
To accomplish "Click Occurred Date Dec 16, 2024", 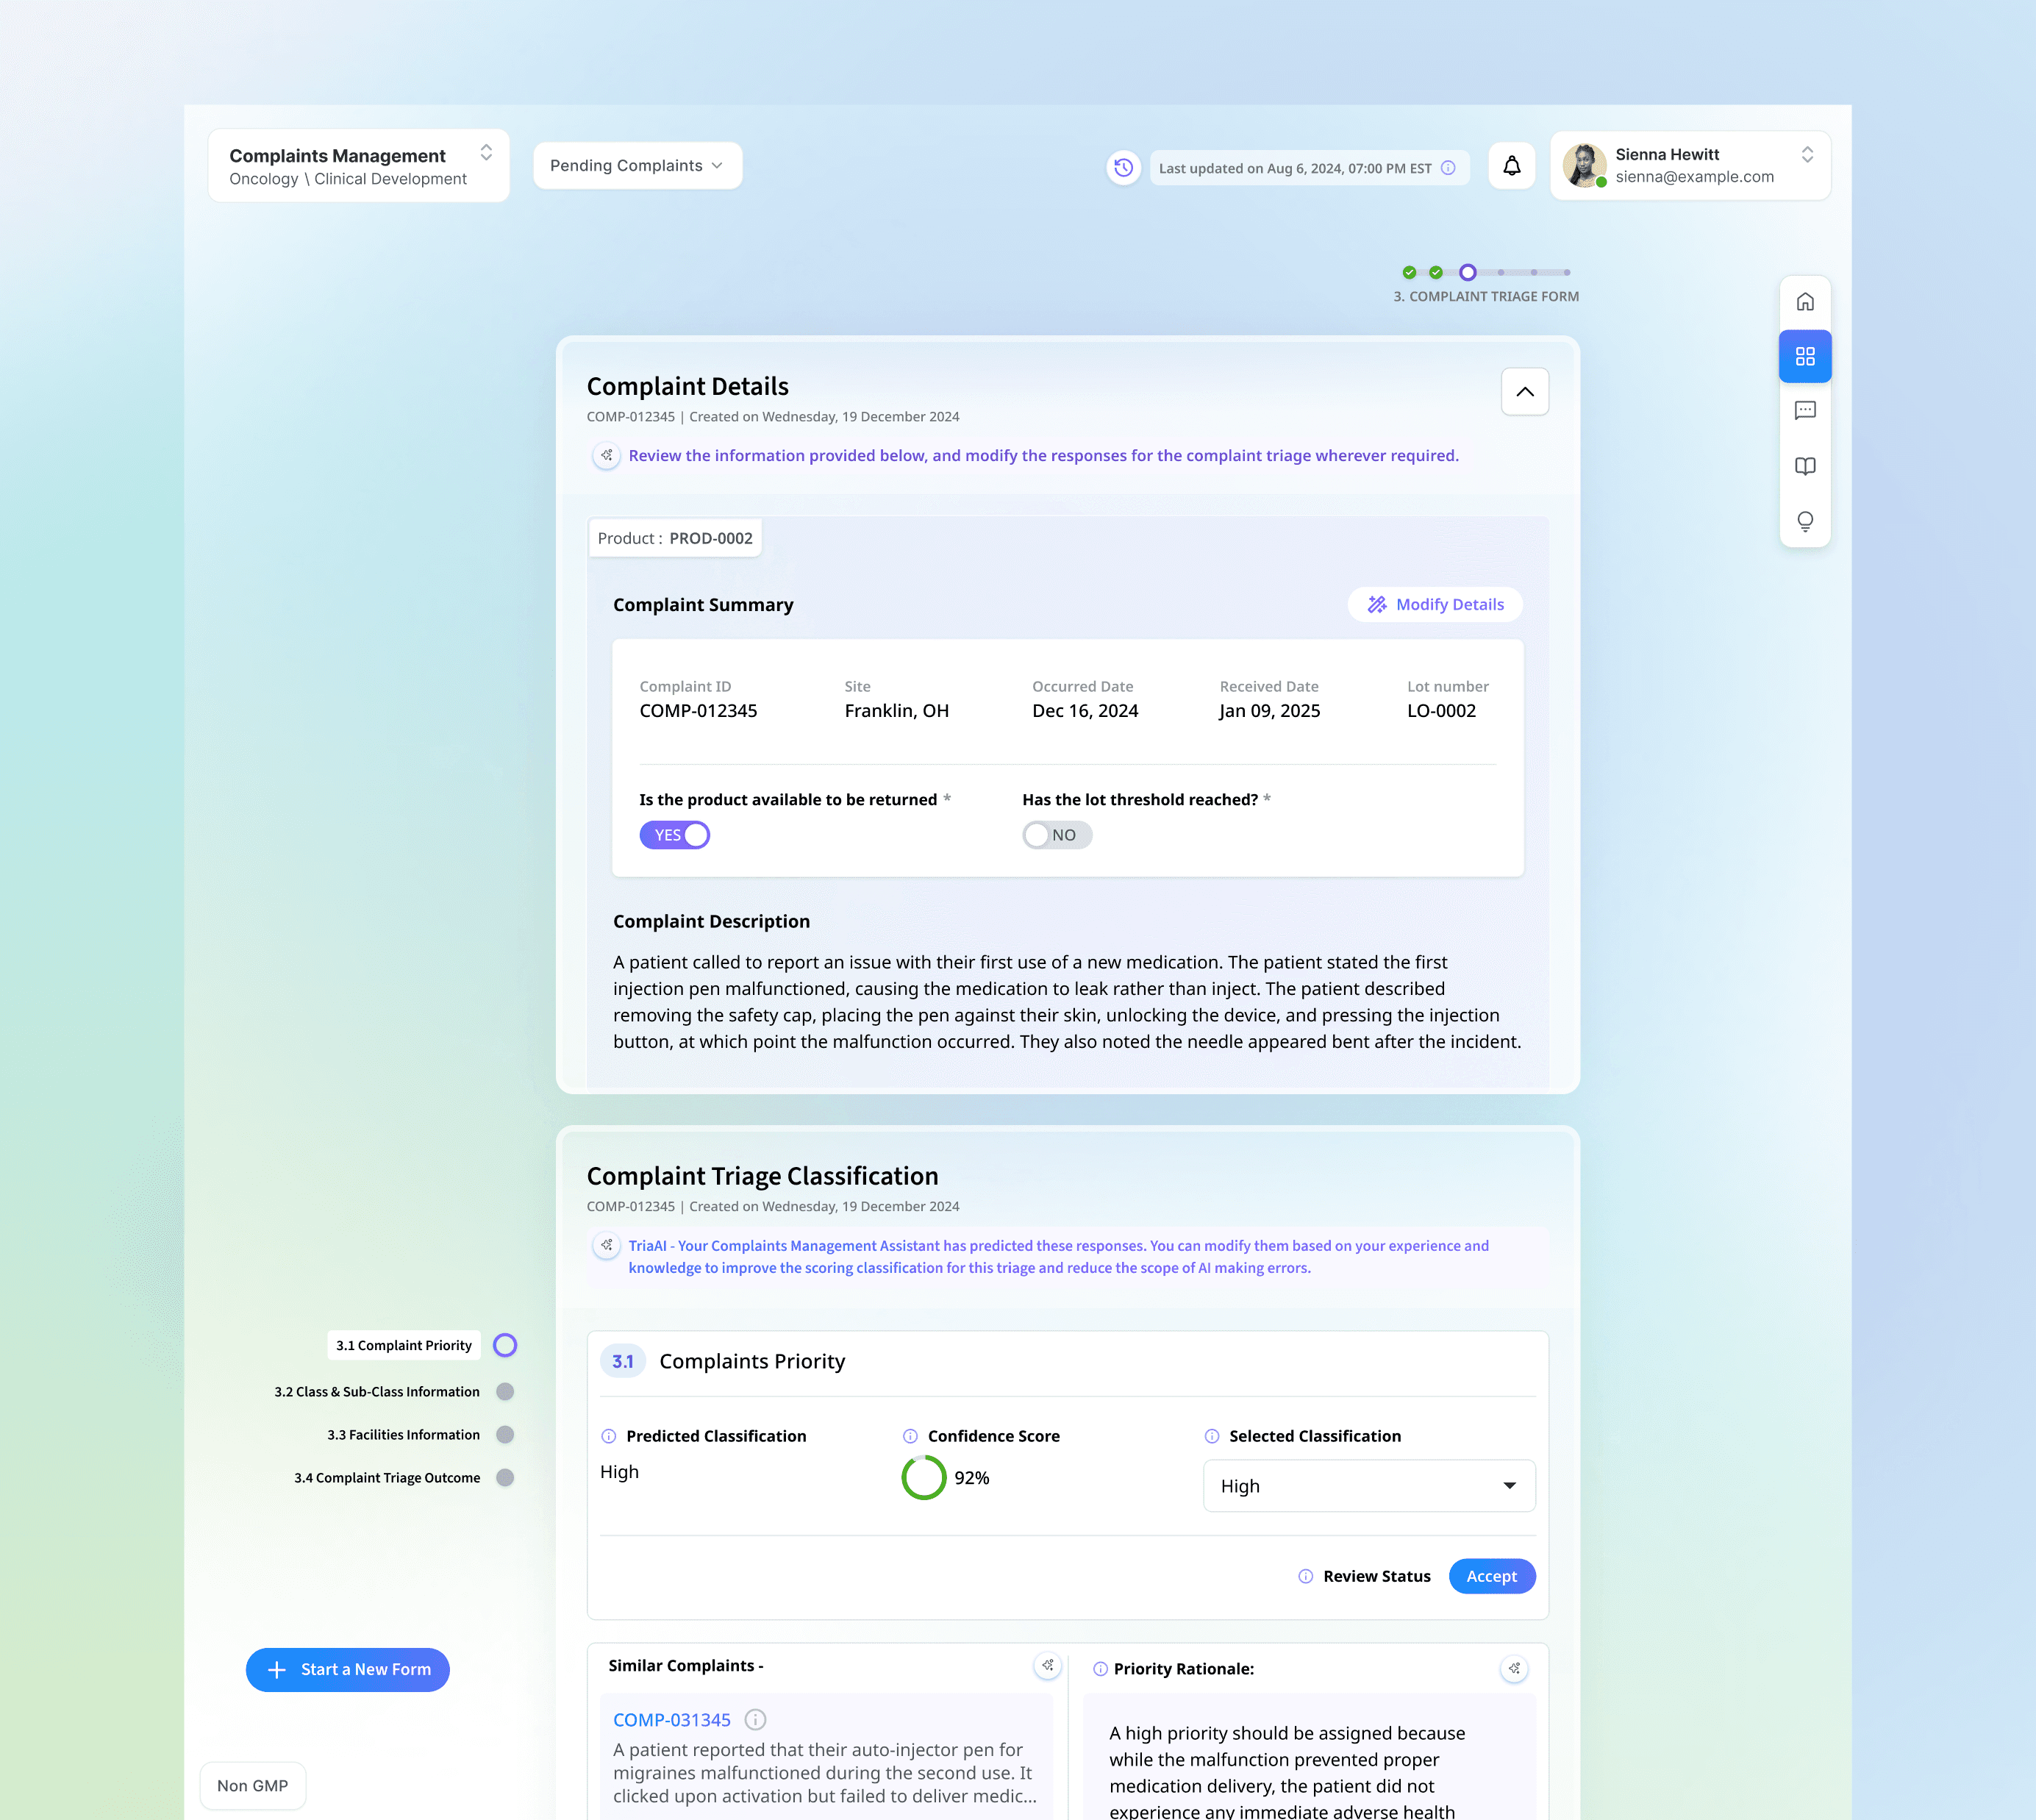I will click(x=1085, y=711).
